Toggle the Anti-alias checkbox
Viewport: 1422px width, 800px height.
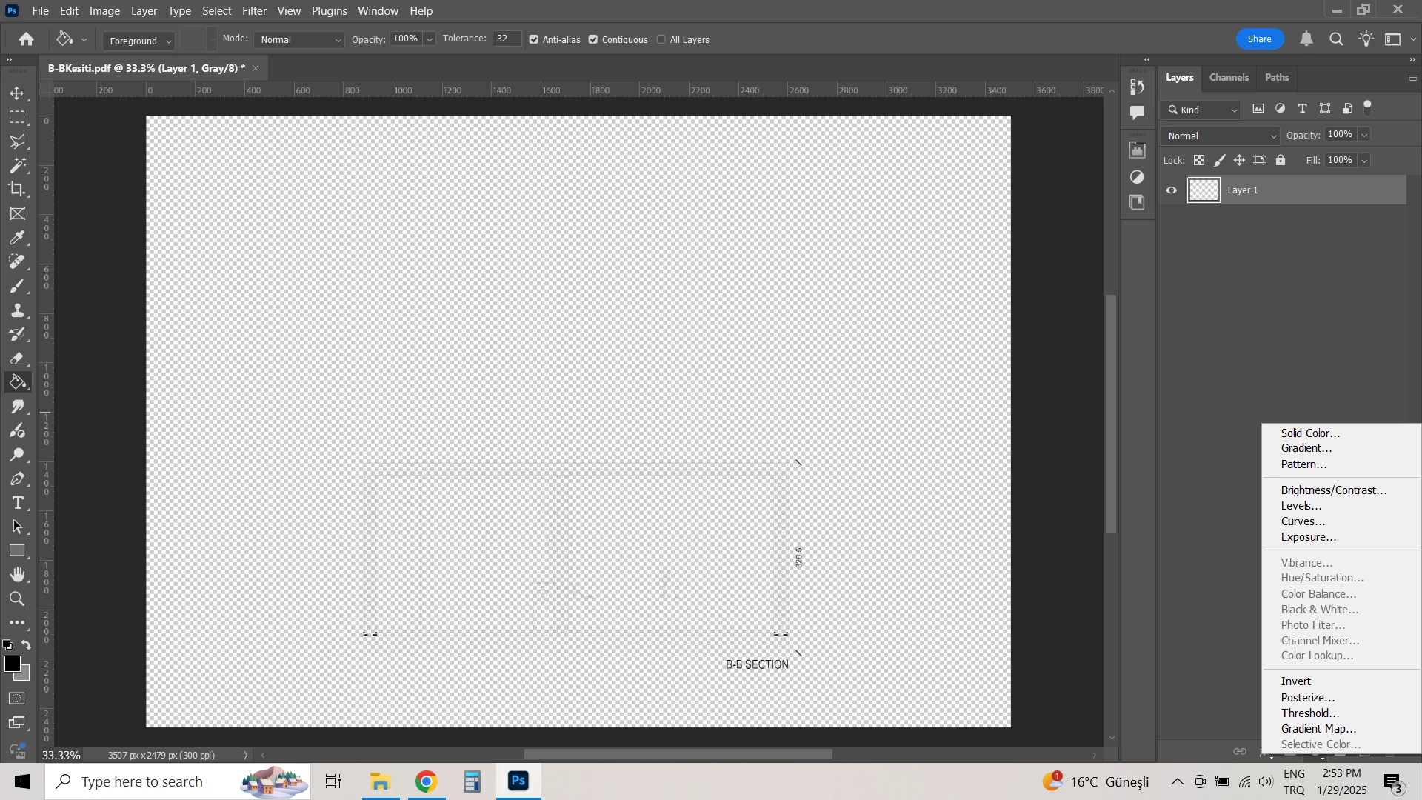coord(534,40)
